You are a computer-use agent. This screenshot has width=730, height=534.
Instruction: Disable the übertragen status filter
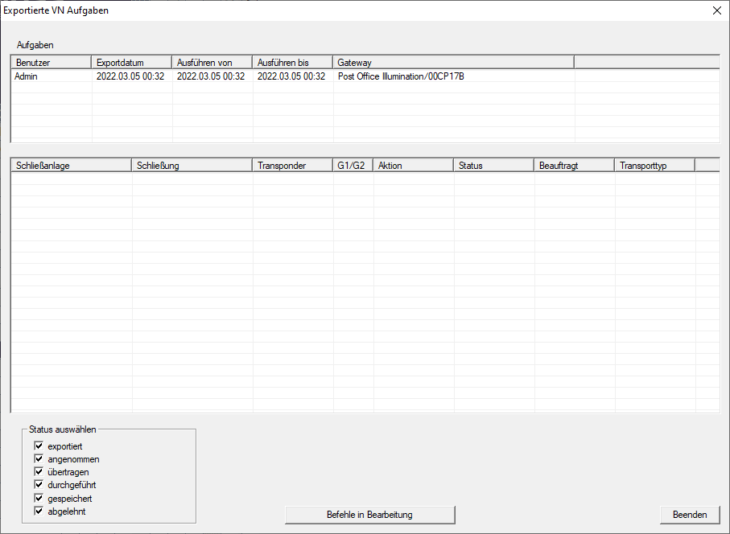coord(38,472)
